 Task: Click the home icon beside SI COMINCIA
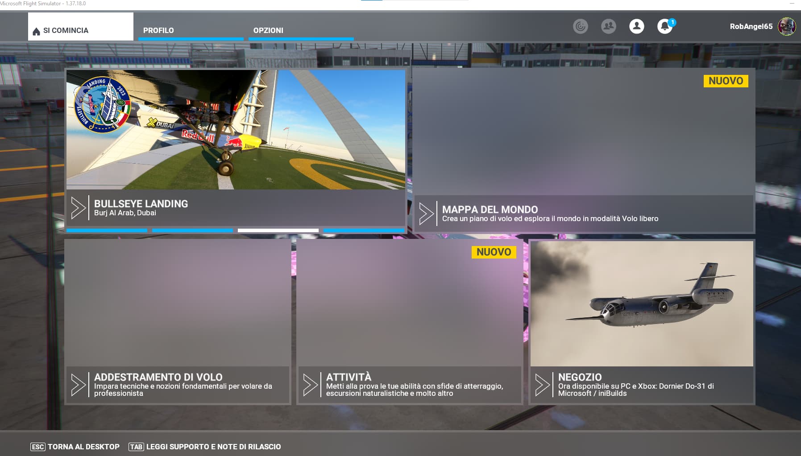pyautogui.click(x=36, y=30)
